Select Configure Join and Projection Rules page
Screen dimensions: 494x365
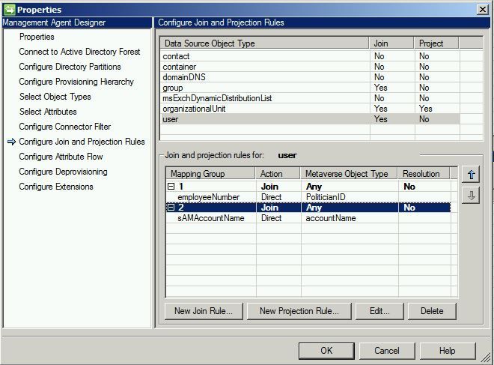[x=82, y=142]
